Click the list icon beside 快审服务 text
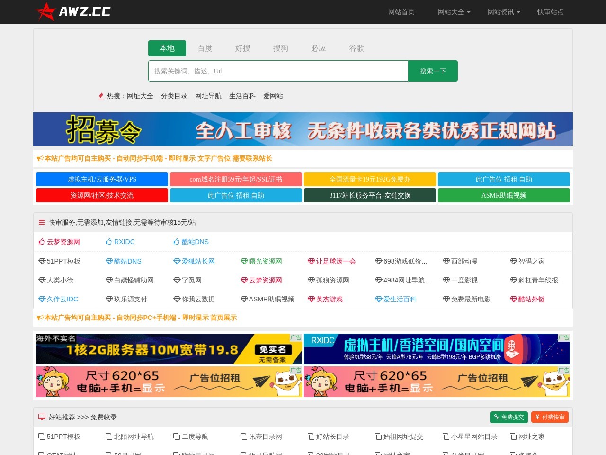Viewport: 606px width, 455px height. point(41,222)
